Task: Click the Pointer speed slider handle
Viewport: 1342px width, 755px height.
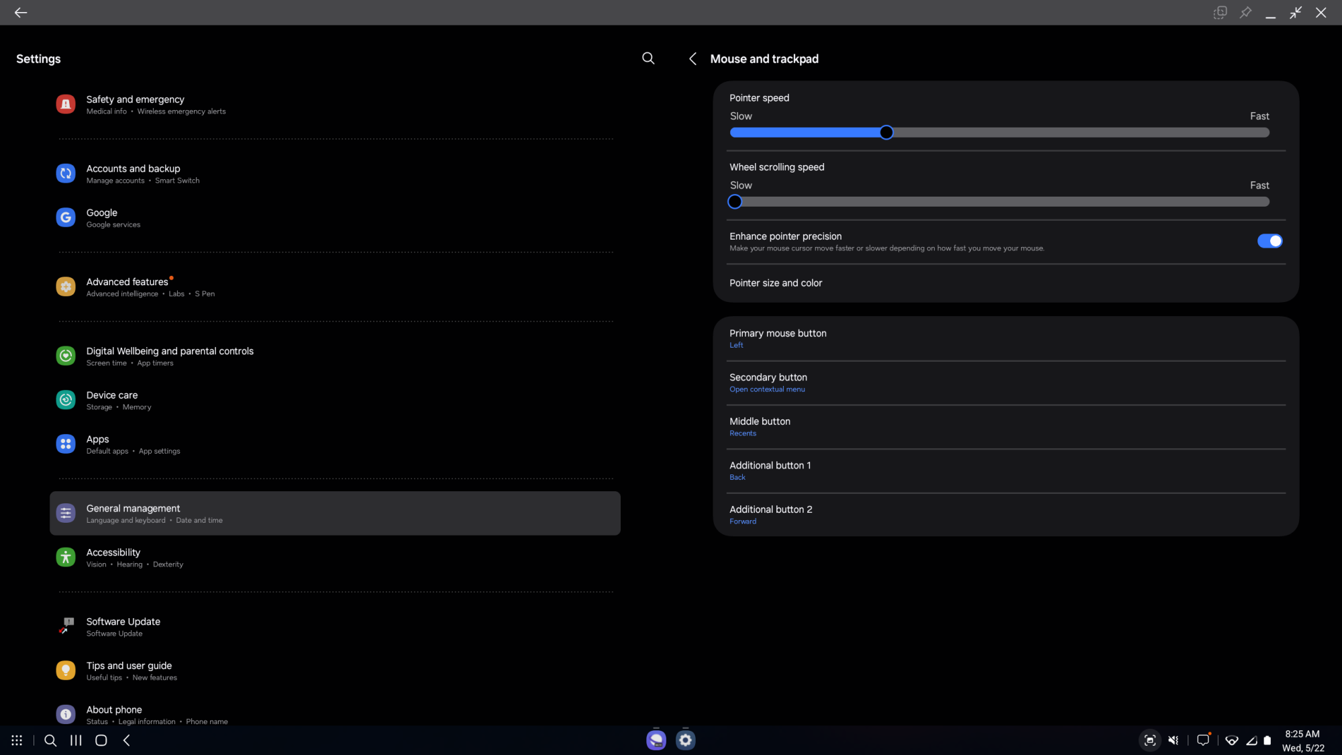Action: tap(886, 133)
